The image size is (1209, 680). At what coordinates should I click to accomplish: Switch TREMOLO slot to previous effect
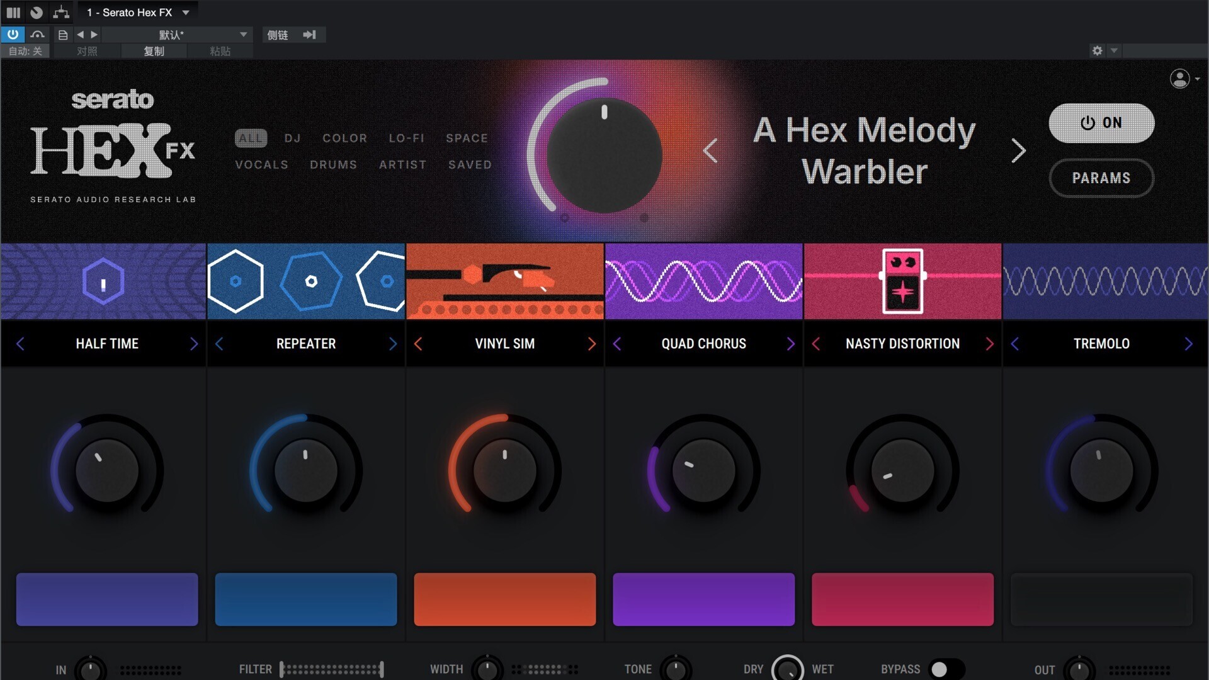[1015, 344]
